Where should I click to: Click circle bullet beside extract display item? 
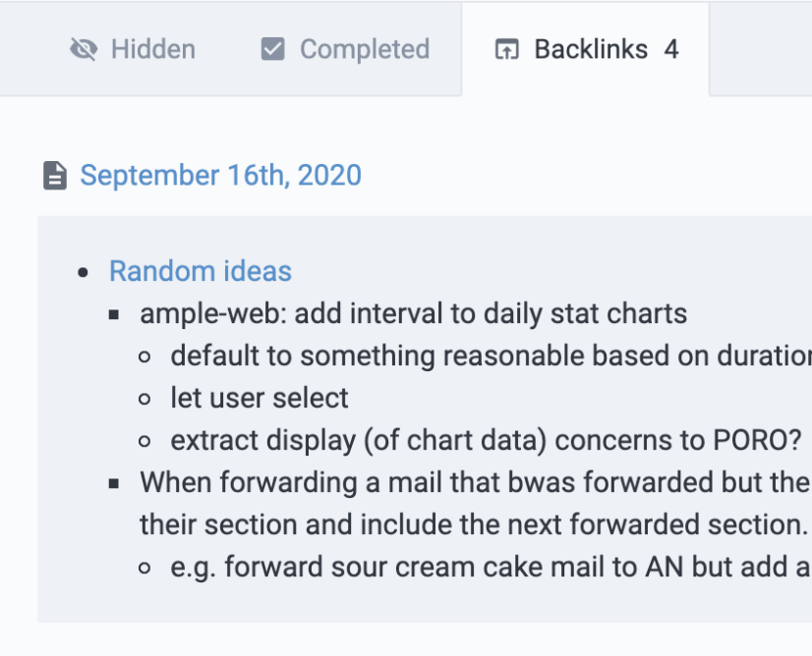(x=145, y=441)
